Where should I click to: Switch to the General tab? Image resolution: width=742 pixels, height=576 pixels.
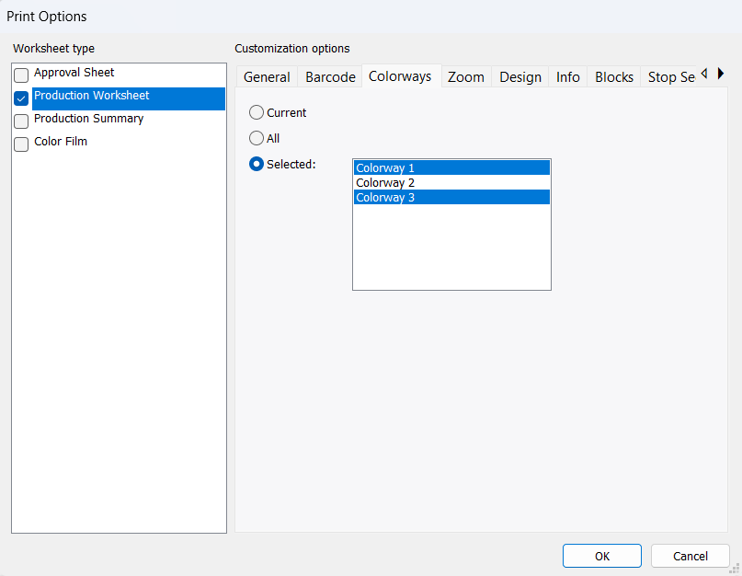click(267, 77)
